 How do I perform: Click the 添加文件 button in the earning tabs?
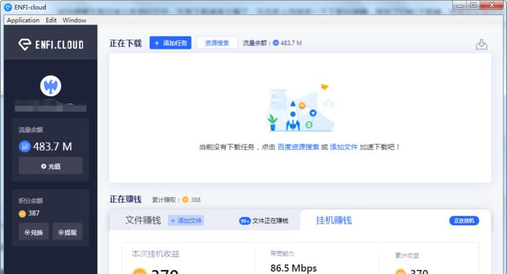[x=186, y=221]
